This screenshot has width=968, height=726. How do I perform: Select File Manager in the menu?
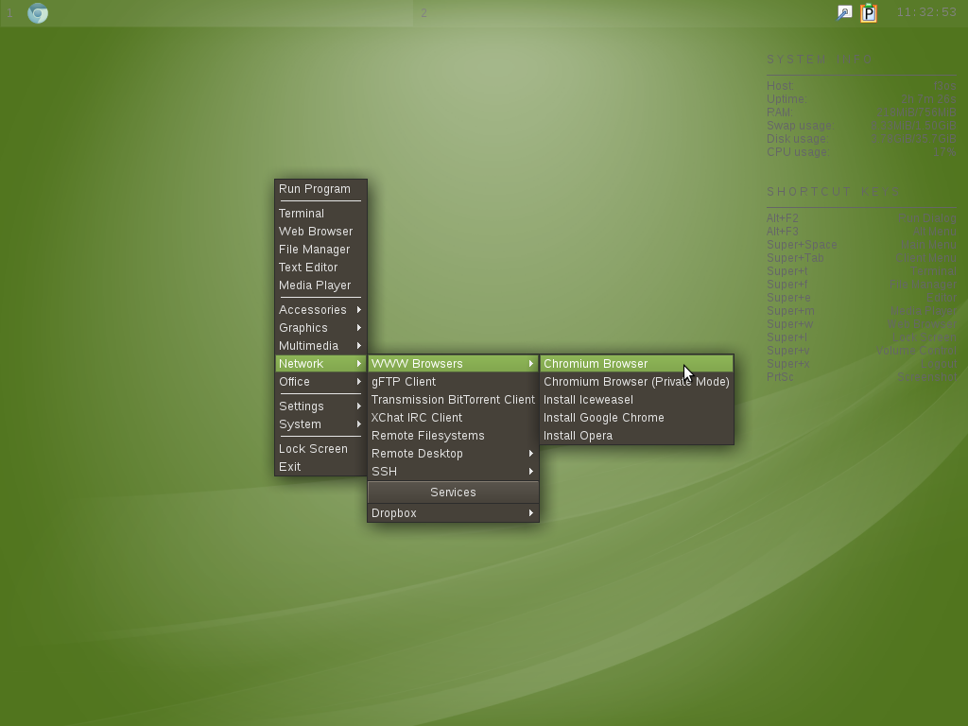click(x=320, y=249)
